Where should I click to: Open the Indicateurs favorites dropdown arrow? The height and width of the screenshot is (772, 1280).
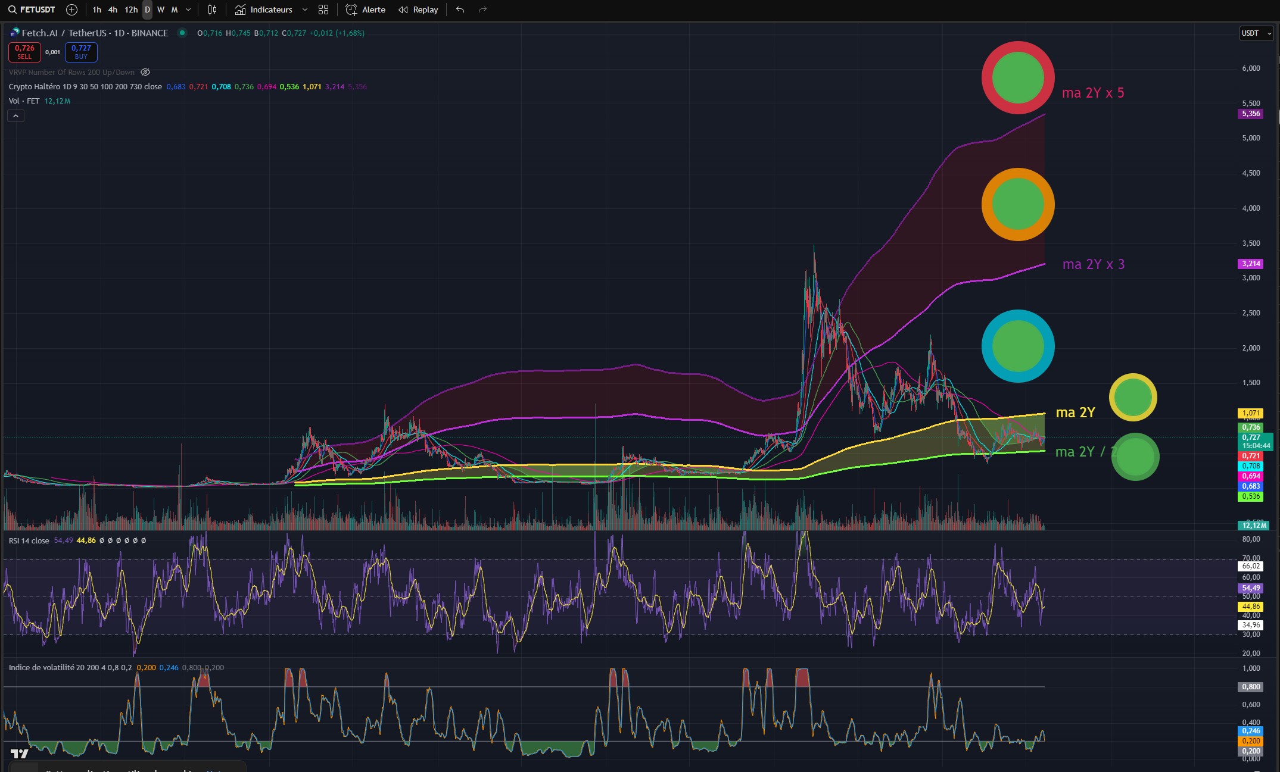305,10
